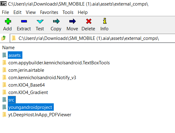
Task: Click the blue Extract minus icon
Action: [x=24, y=21]
